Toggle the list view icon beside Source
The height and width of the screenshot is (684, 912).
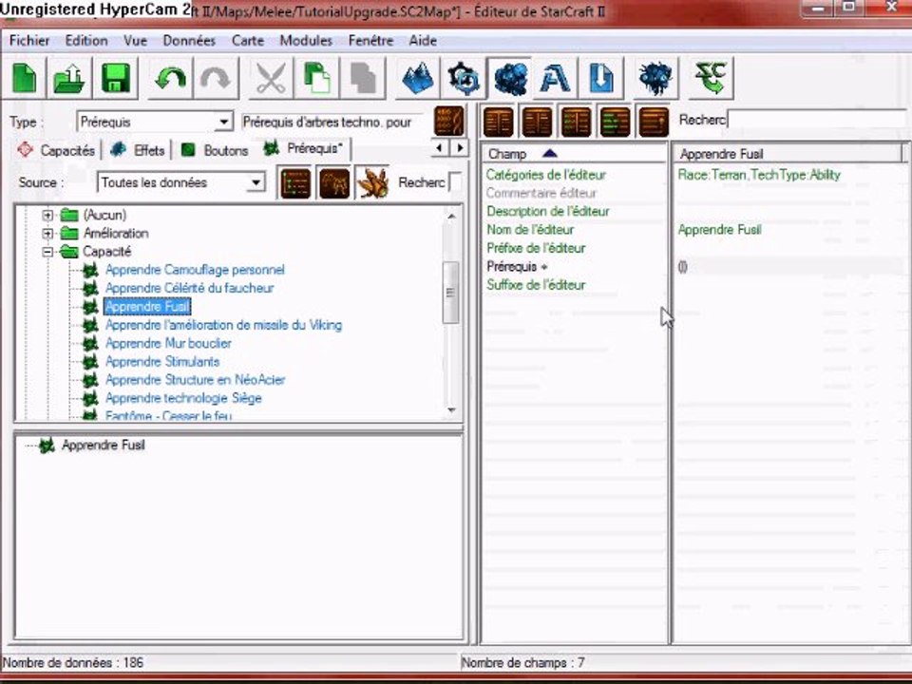[294, 183]
